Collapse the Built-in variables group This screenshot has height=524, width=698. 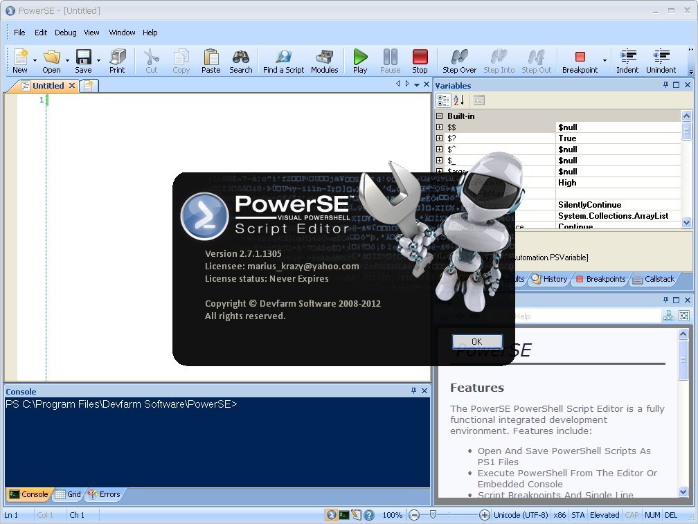pyautogui.click(x=439, y=116)
